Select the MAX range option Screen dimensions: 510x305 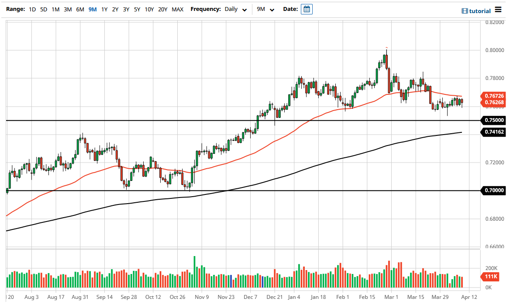(178, 9)
